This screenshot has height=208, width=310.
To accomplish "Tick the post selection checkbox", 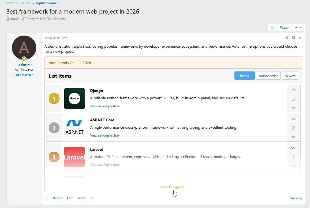I will click(46, 198).
